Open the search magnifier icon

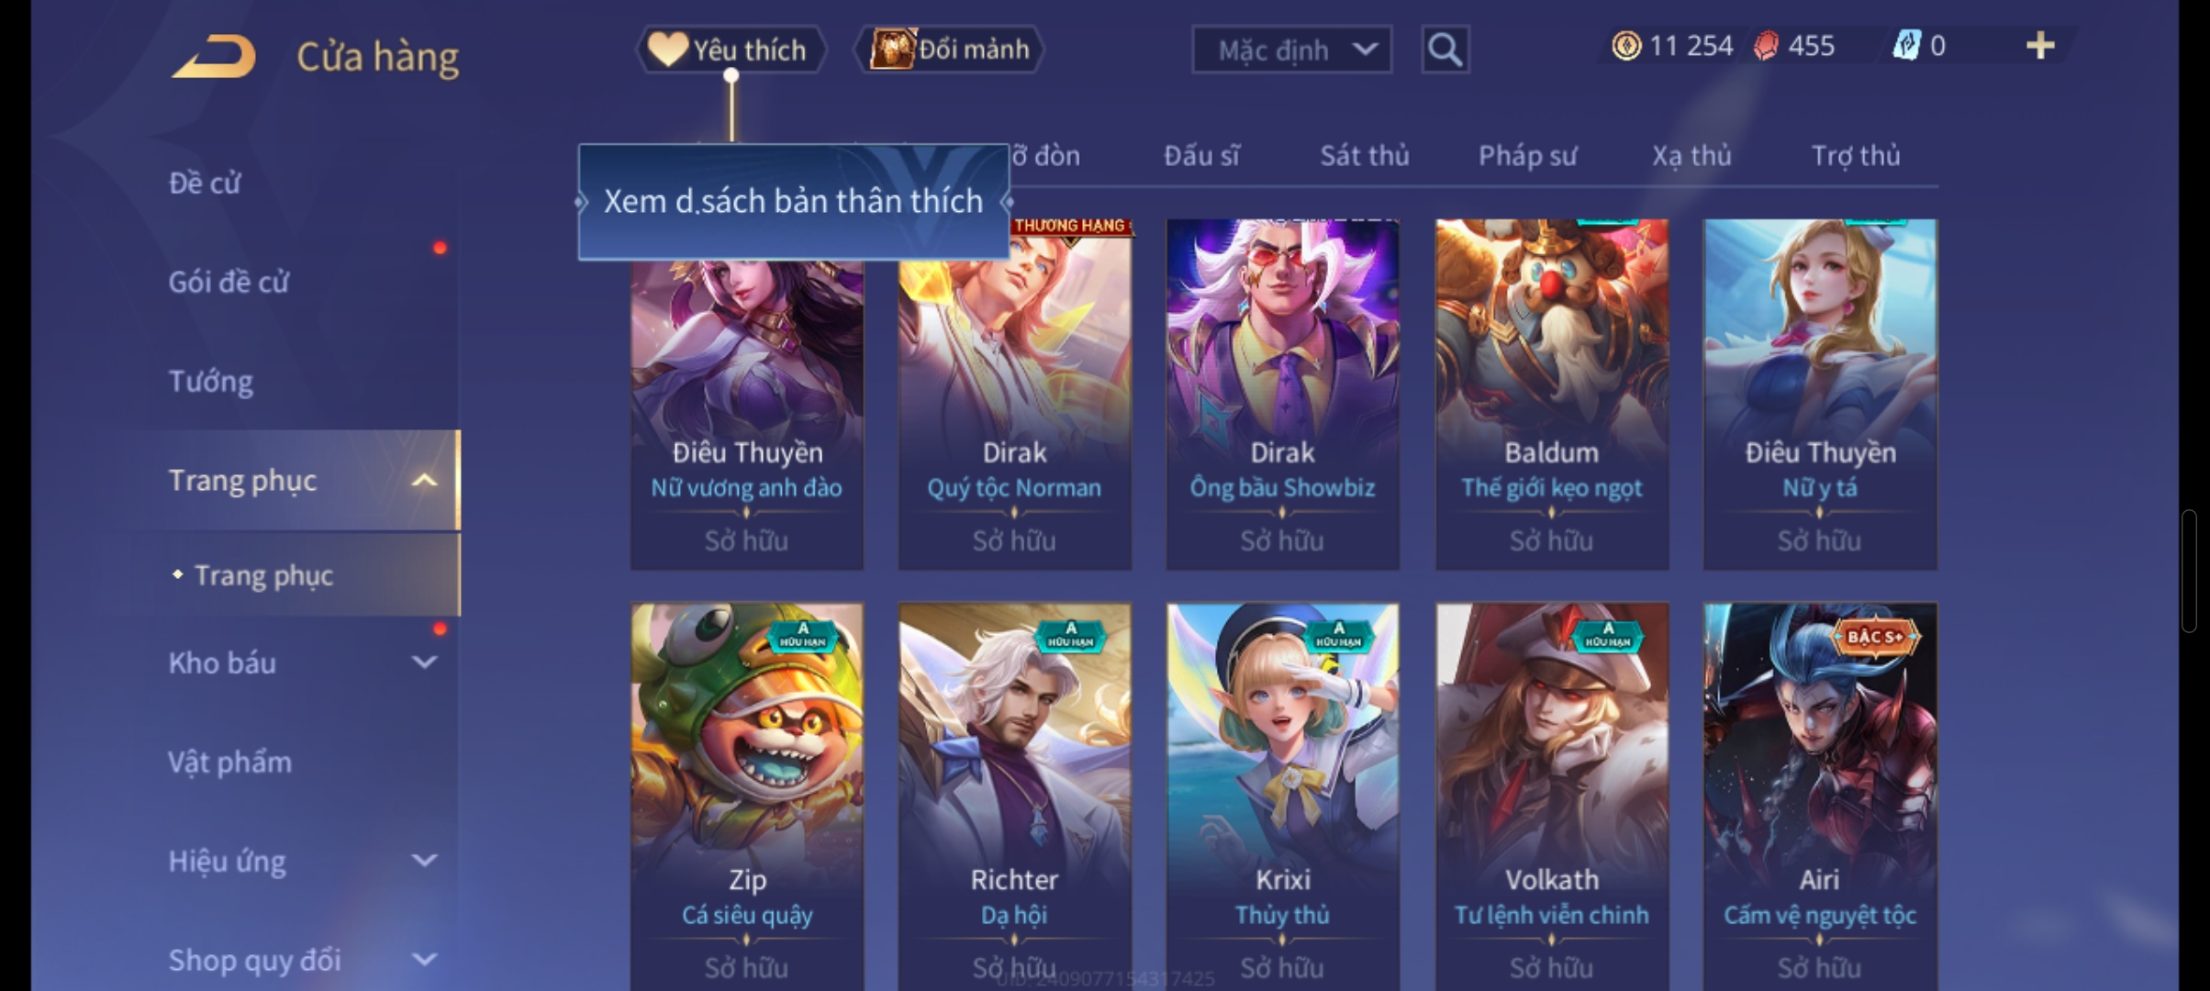[x=1445, y=50]
